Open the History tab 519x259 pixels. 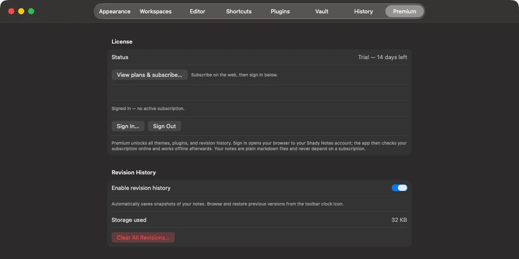tap(363, 11)
